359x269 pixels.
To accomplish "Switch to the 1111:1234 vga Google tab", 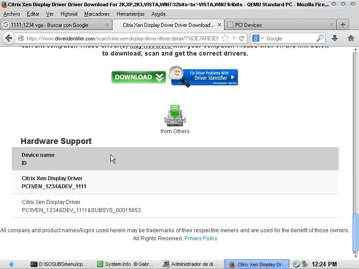I will click(x=56, y=25).
